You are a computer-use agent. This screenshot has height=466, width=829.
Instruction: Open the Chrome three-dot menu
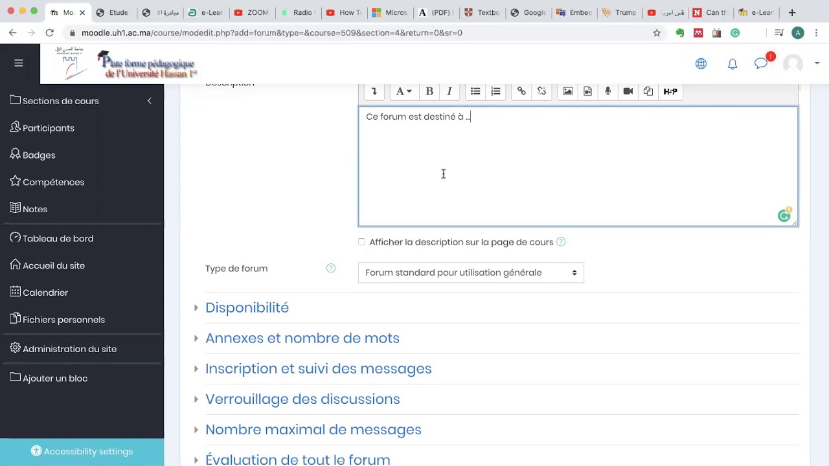tap(817, 32)
